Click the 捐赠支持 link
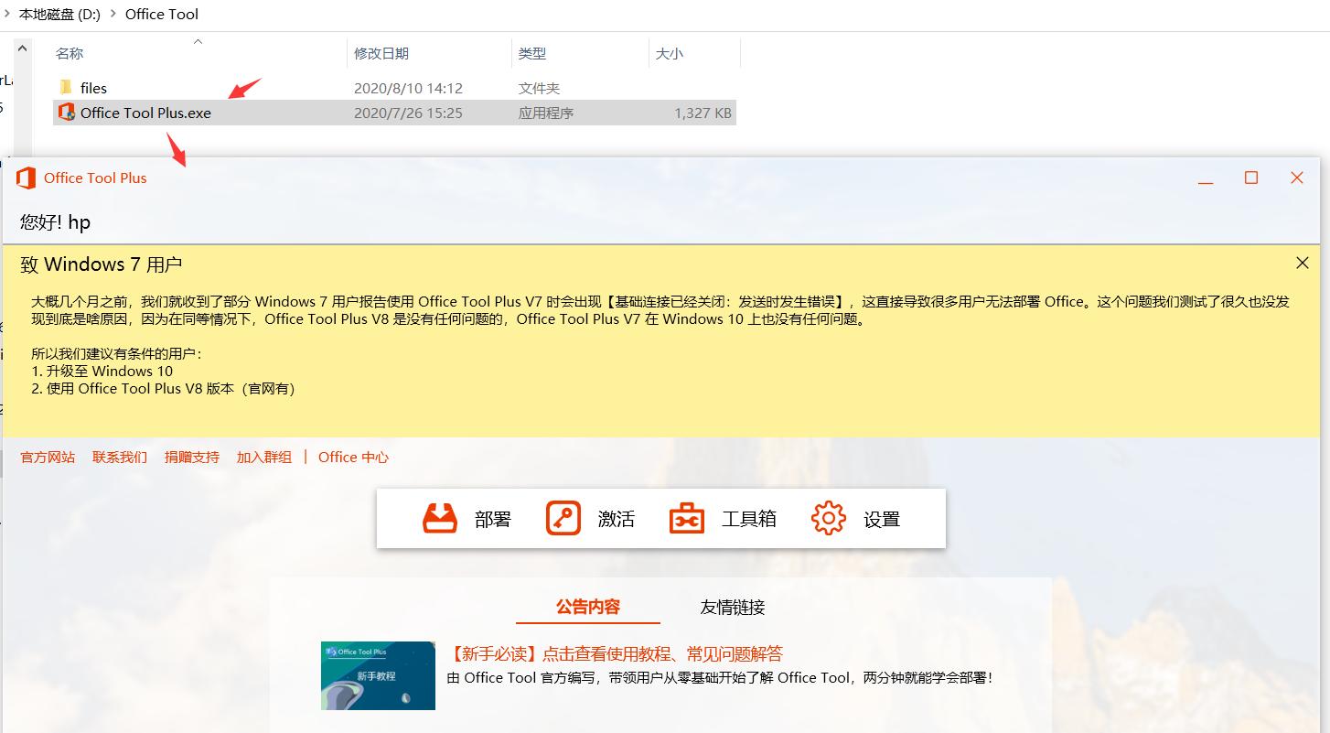Screen dimensions: 1330x733 [190, 457]
